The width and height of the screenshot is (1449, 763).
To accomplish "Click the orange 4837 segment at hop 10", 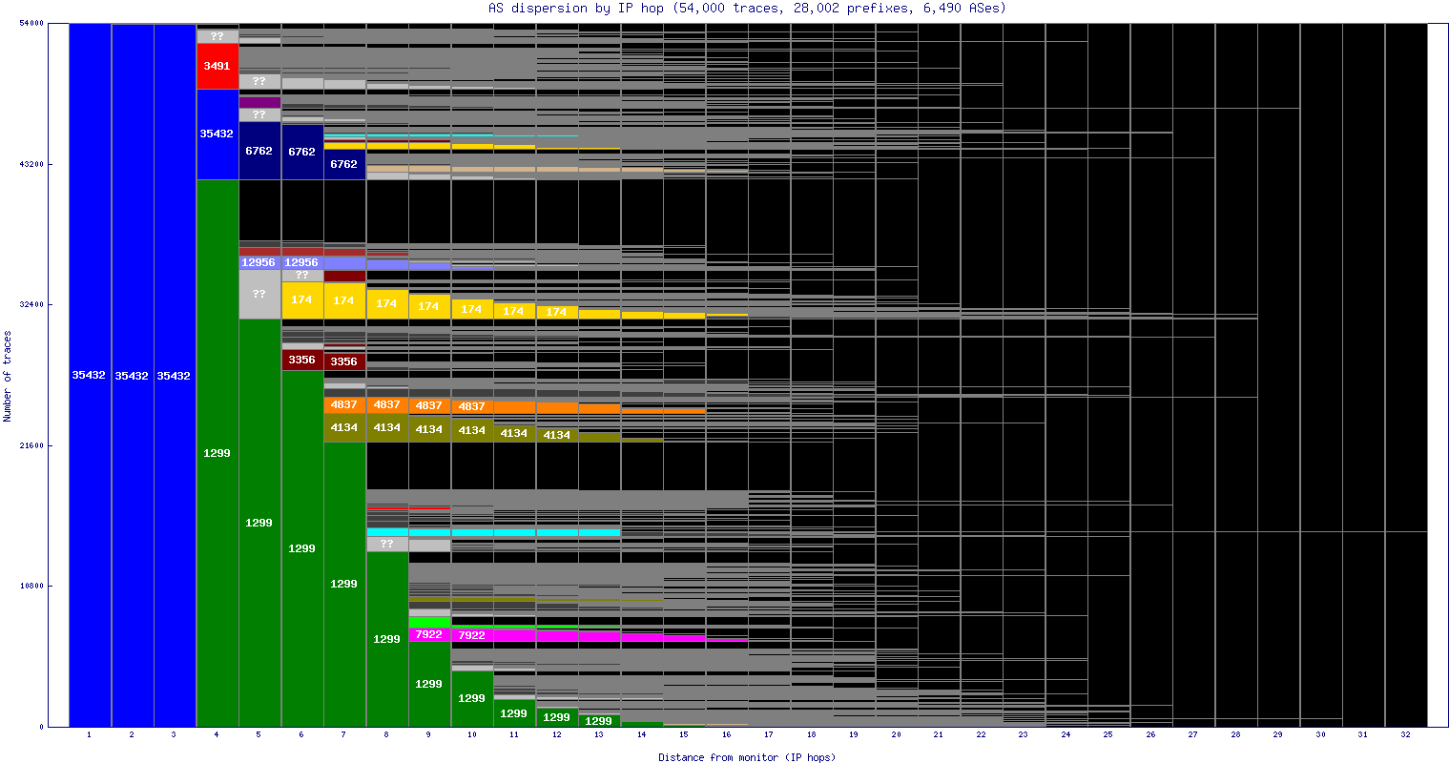I will point(472,406).
